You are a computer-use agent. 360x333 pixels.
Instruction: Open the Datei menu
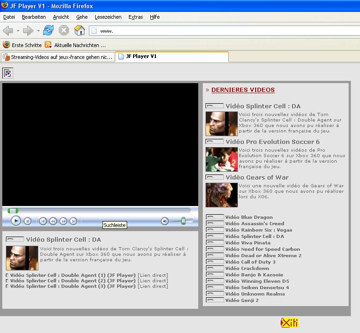click(9, 17)
